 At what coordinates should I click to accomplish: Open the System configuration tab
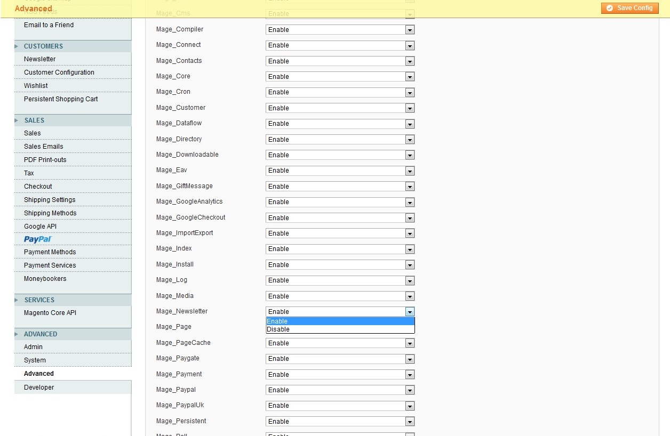[35, 360]
